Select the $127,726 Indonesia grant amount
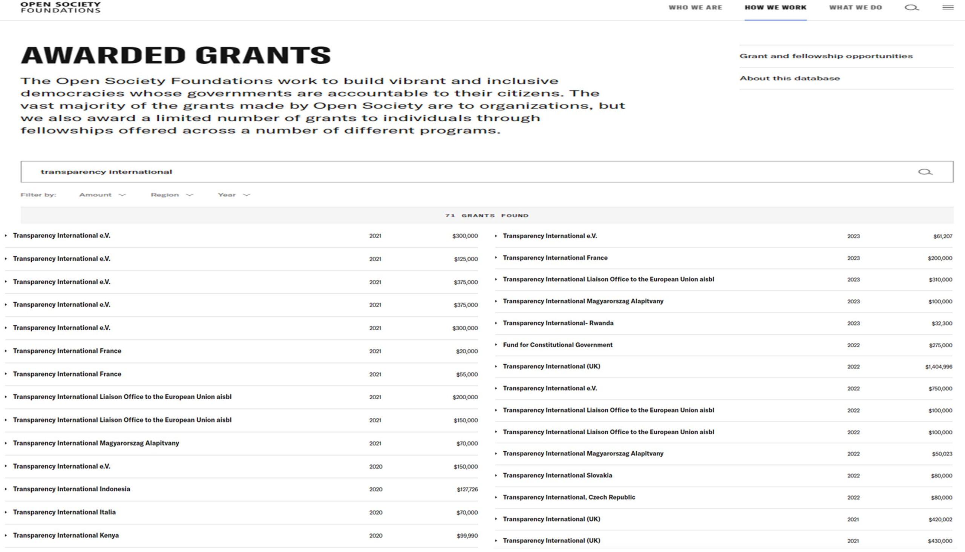The width and height of the screenshot is (965, 552). pyautogui.click(x=467, y=489)
